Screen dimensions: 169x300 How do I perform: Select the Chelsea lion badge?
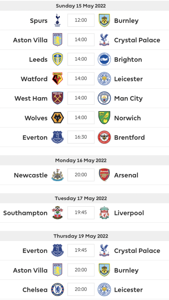(x=58, y=290)
